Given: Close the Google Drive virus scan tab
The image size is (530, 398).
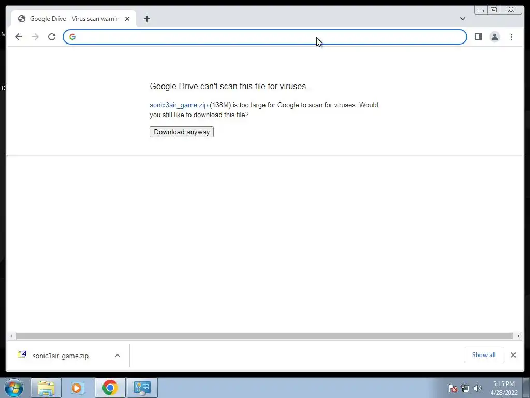Looking at the screenshot, I should click(x=127, y=19).
